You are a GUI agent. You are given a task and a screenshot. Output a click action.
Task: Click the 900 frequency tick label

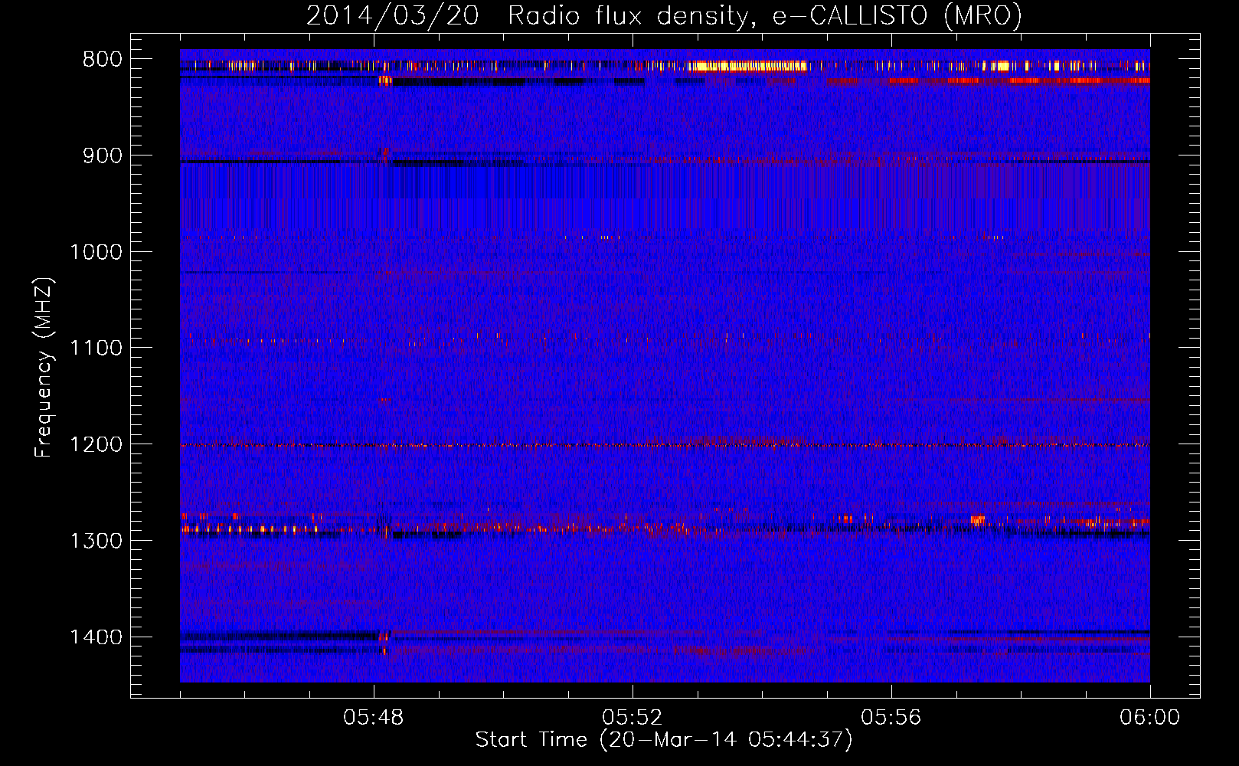pyautogui.click(x=103, y=156)
